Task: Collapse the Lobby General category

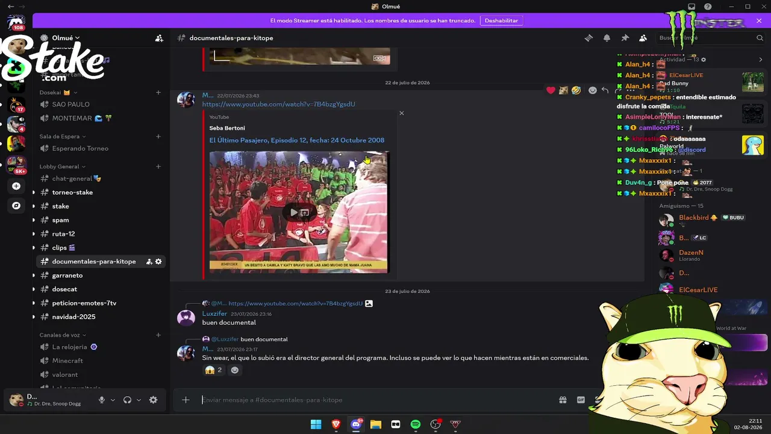Action: [63, 166]
